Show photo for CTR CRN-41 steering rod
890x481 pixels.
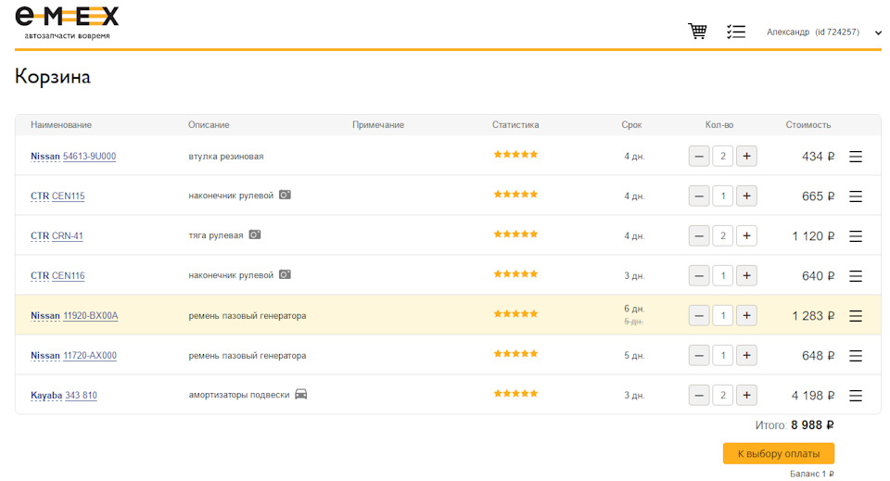255,235
